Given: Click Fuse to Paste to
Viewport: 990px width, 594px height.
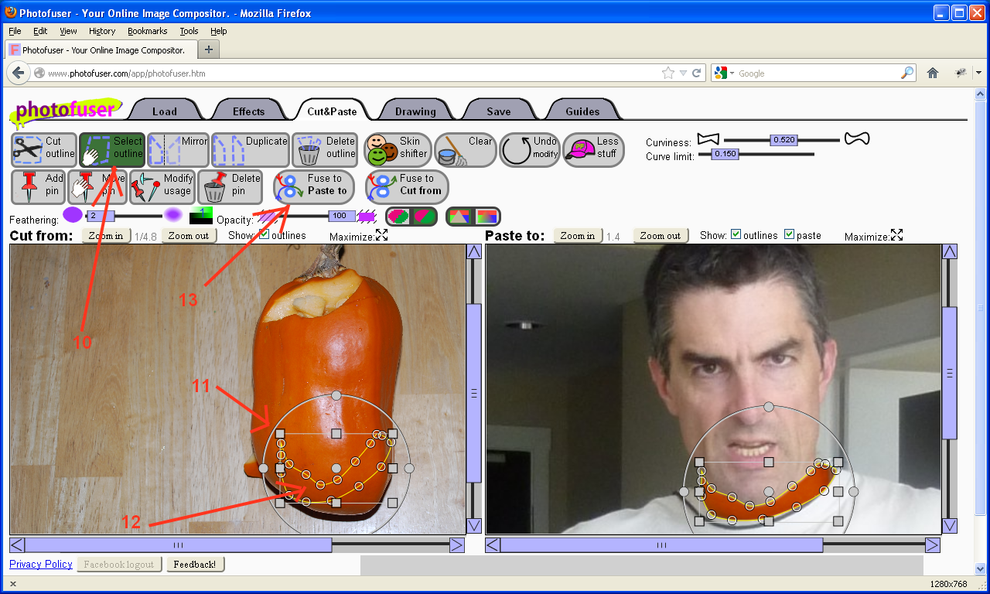Looking at the screenshot, I should pyautogui.click(x=314, y=186).
